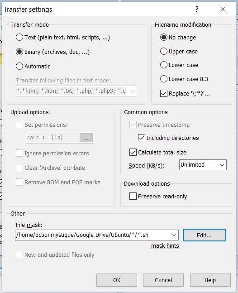Open the text mode file types dropdown

point(132,91)
